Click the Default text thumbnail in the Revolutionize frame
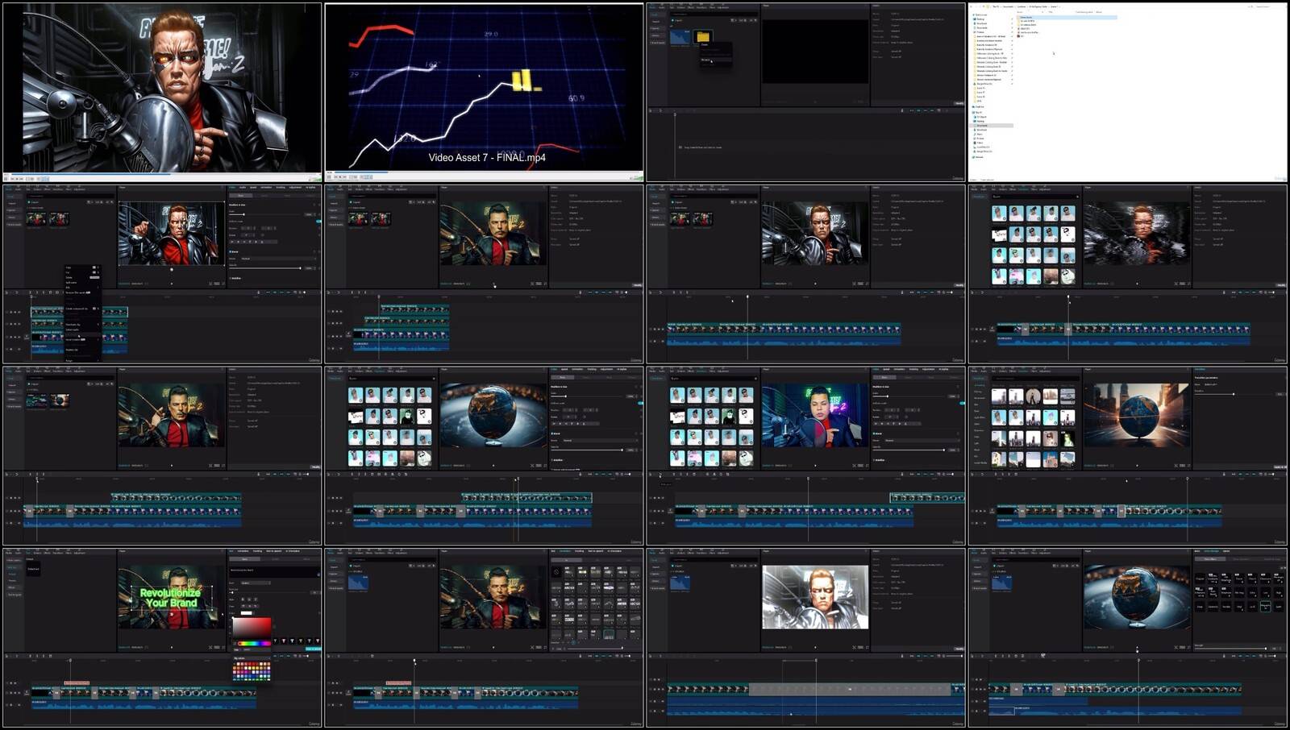Image resolution: width=1290 pixels, height=730 pixels. coord(33,569)
